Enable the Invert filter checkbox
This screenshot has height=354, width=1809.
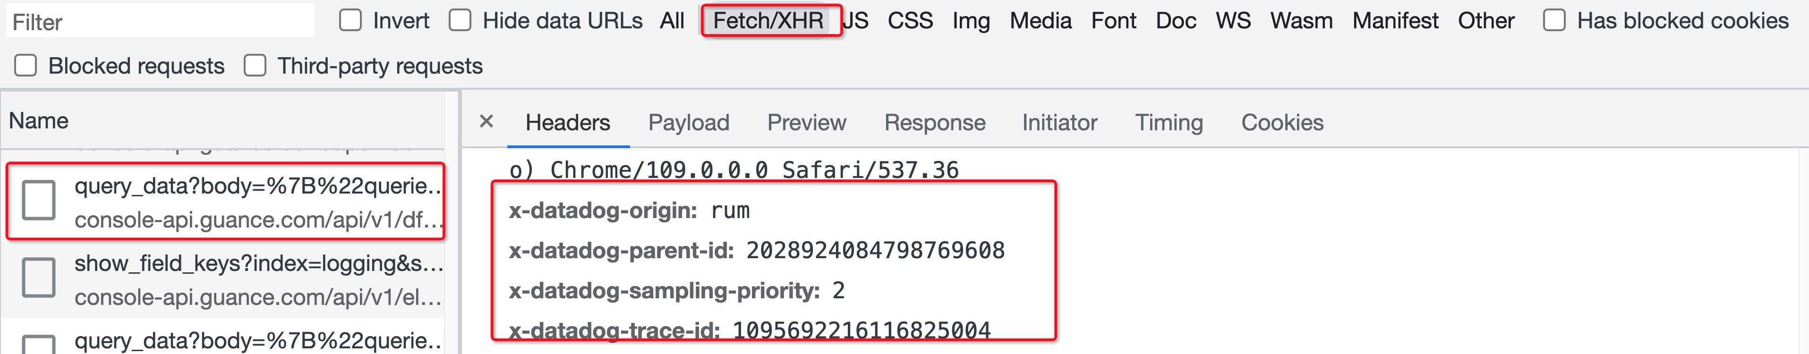(350, 20)
